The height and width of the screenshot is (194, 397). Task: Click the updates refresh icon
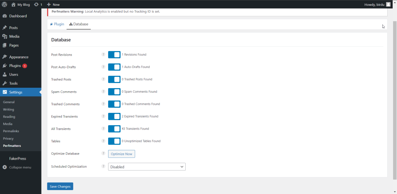point(36,4)
